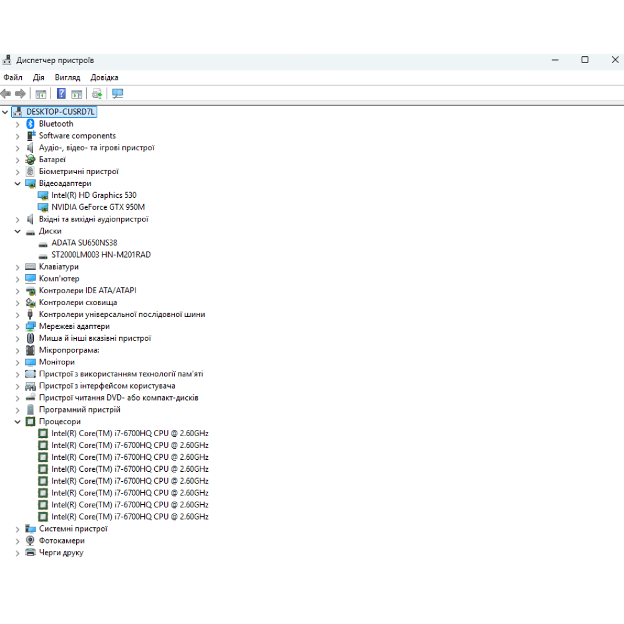Click the show/hide console tree icon
The width and height of the screenshot is (624, 624).
coord(41,94)
